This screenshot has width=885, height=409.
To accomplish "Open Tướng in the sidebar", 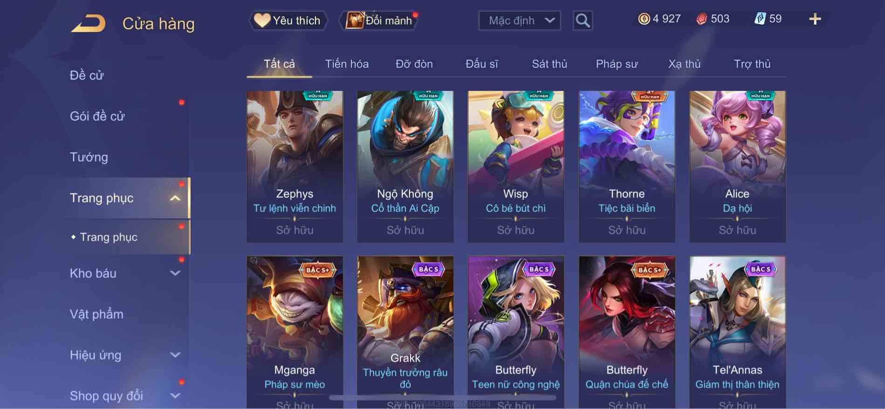I will 89,157.
